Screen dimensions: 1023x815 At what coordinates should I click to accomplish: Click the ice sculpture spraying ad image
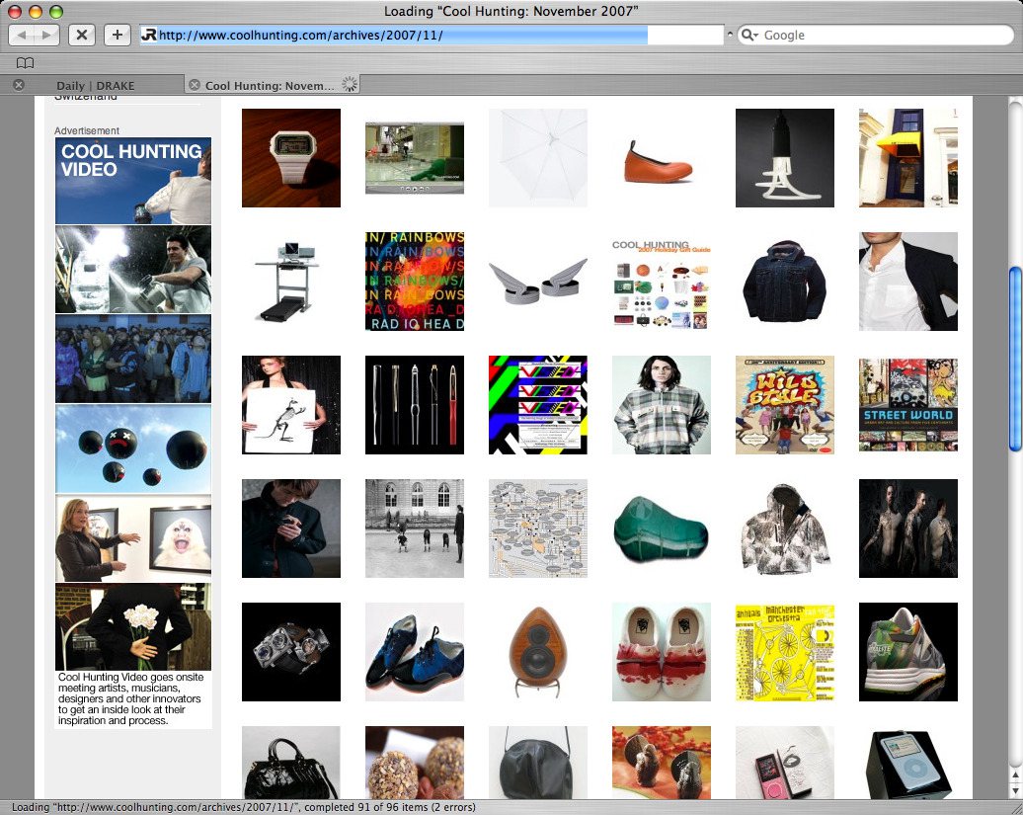tap(133, 270)
